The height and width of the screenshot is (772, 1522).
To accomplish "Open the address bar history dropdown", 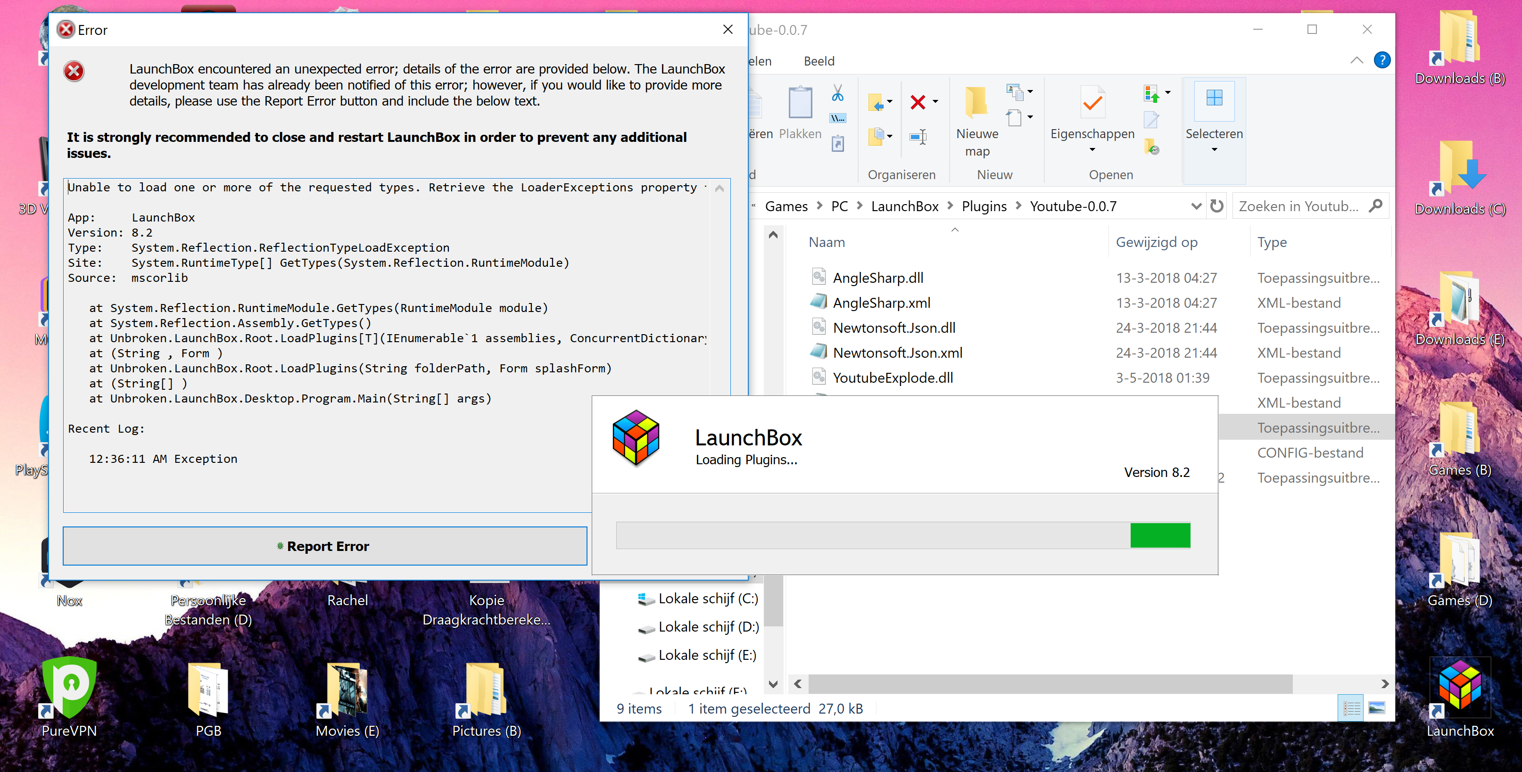I will [1197, 206].
